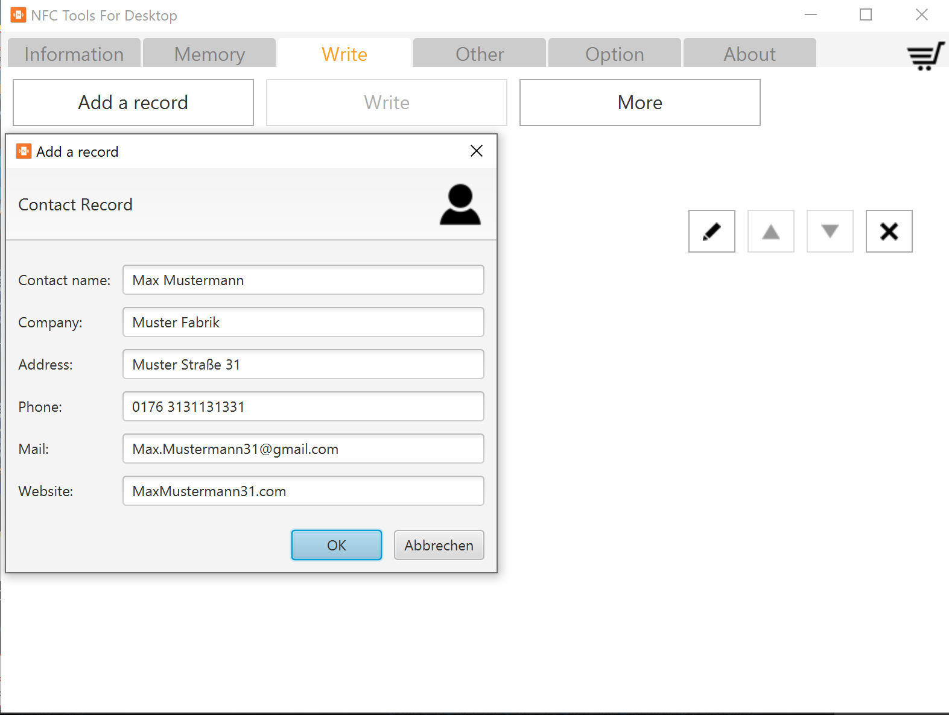This screenshot has width=949, height=715.
Task: Select the Option tab
Action: click(x=614, y=54)
